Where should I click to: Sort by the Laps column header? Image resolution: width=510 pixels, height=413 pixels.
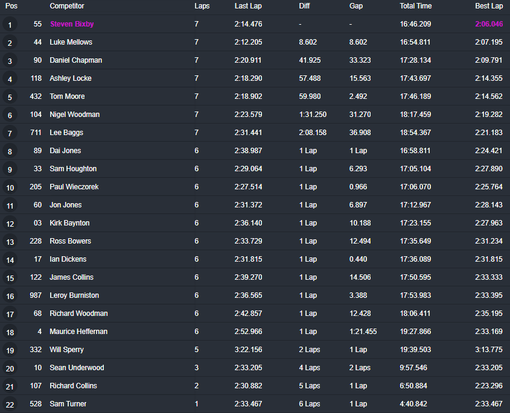(x=202, y=6)
